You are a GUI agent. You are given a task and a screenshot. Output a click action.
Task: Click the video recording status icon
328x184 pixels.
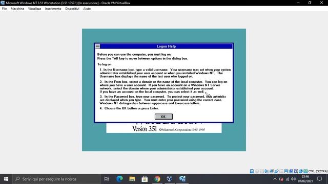[x=291, y=171]
